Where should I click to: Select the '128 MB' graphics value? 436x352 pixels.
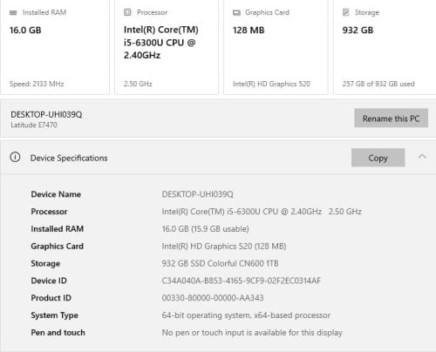coord(249,30)
